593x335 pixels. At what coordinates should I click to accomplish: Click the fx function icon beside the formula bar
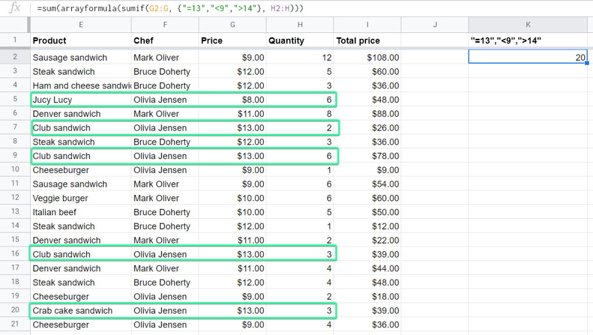coord(15,9)
